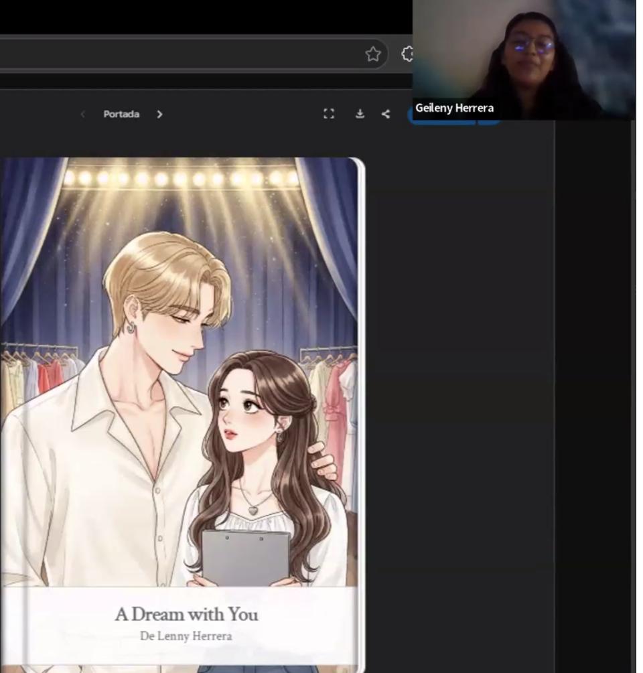Select the Portada page label
Viewport: 643px width, 673px height.
point(121,114)
